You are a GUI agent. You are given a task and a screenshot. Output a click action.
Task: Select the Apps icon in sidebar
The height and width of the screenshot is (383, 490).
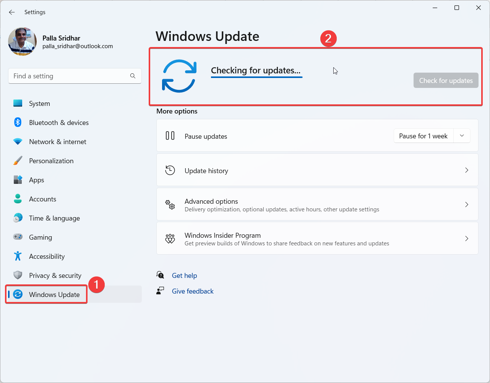point(18,180)
